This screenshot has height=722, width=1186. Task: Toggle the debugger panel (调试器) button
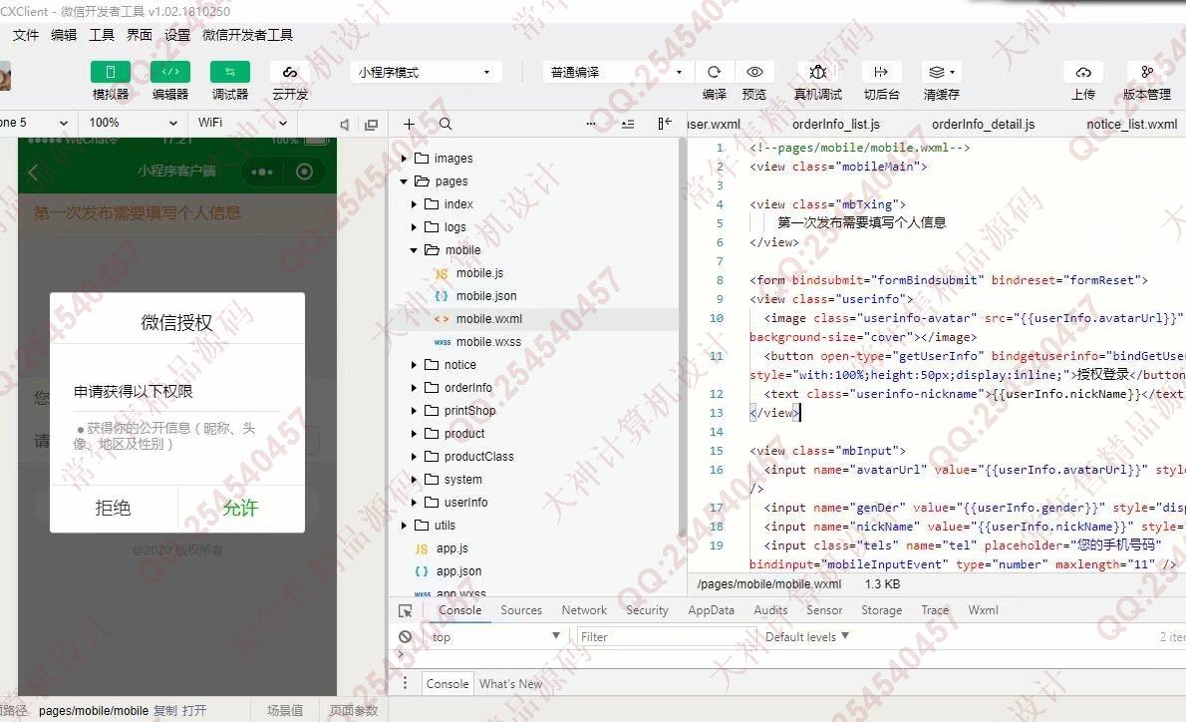230,72
